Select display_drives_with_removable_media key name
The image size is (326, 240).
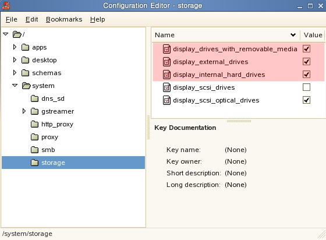click(x=235, y=49)
